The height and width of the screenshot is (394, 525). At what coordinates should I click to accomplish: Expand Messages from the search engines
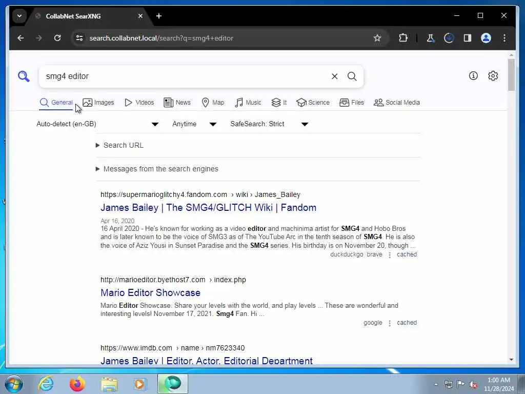click(x=157, y=169)
